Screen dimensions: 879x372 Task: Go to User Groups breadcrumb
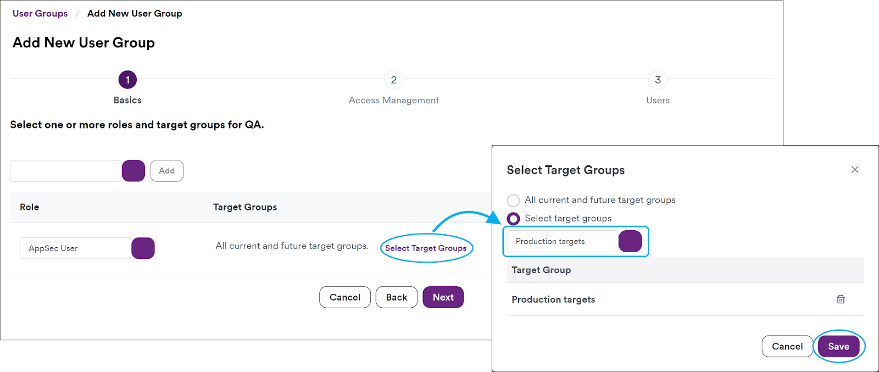click(x=40, y=13)
